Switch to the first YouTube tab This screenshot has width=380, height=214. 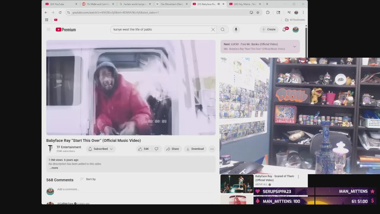[x=61, y=4]
